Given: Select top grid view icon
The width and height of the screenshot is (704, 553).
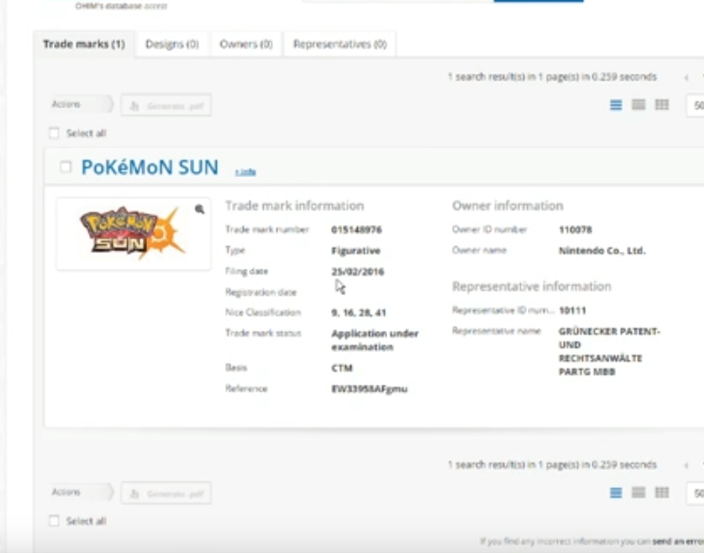Looking at the screenshot, I should pos(662,105).
